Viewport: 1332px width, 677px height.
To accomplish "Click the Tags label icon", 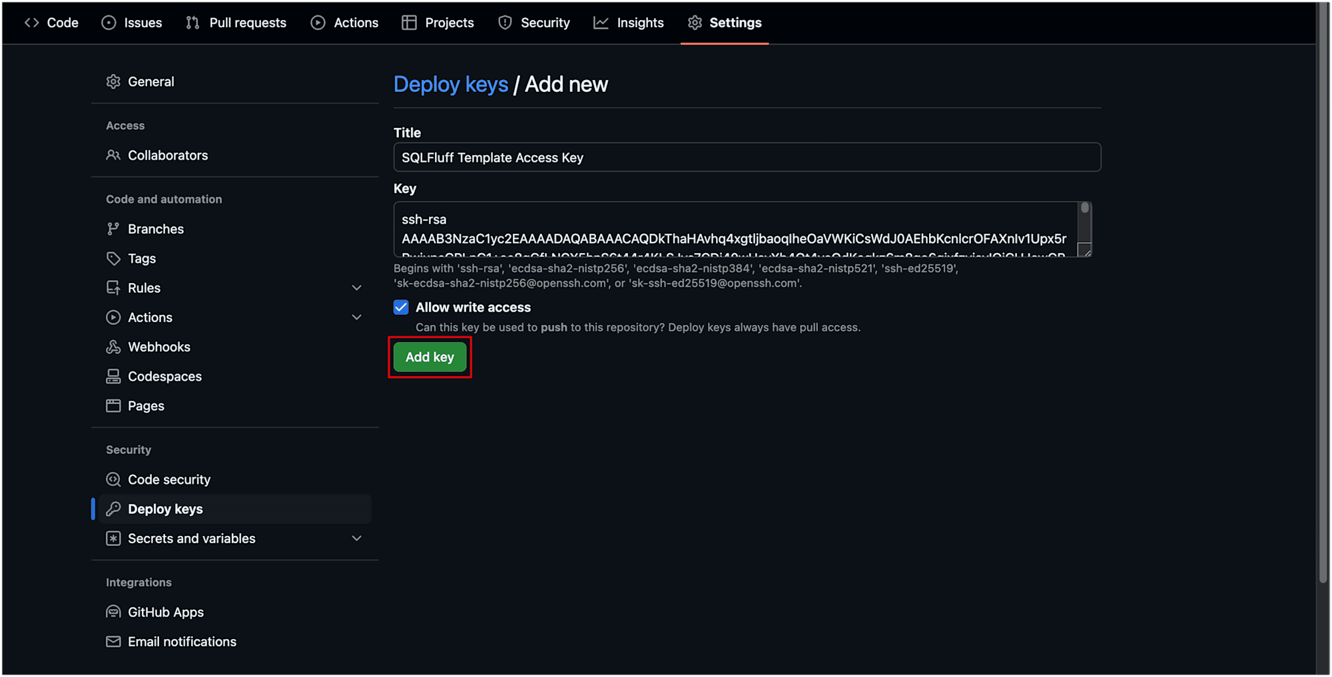I will point(113,258).
